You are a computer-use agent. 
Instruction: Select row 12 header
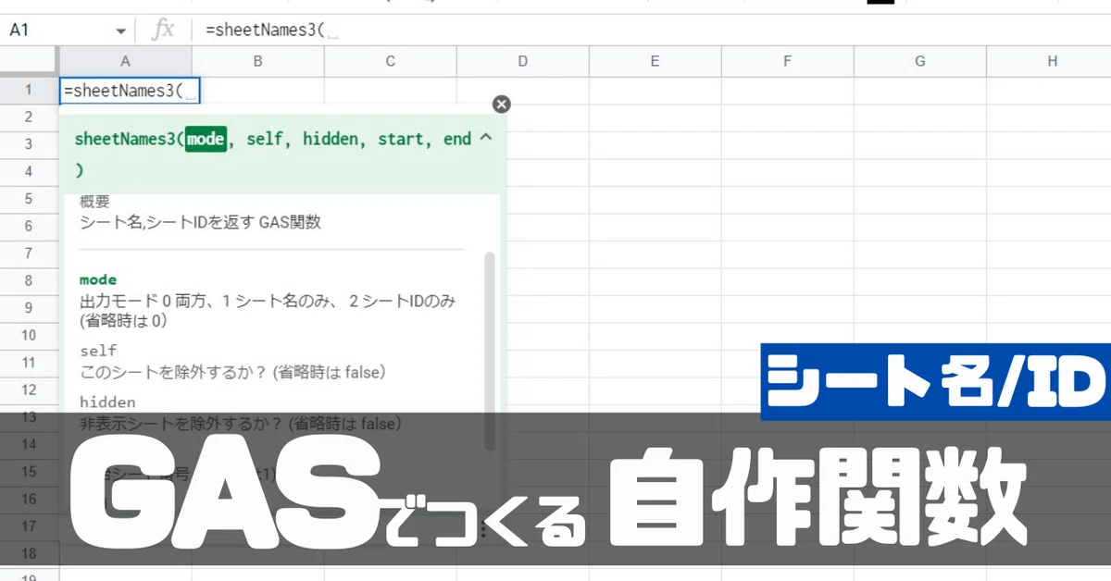30,389
